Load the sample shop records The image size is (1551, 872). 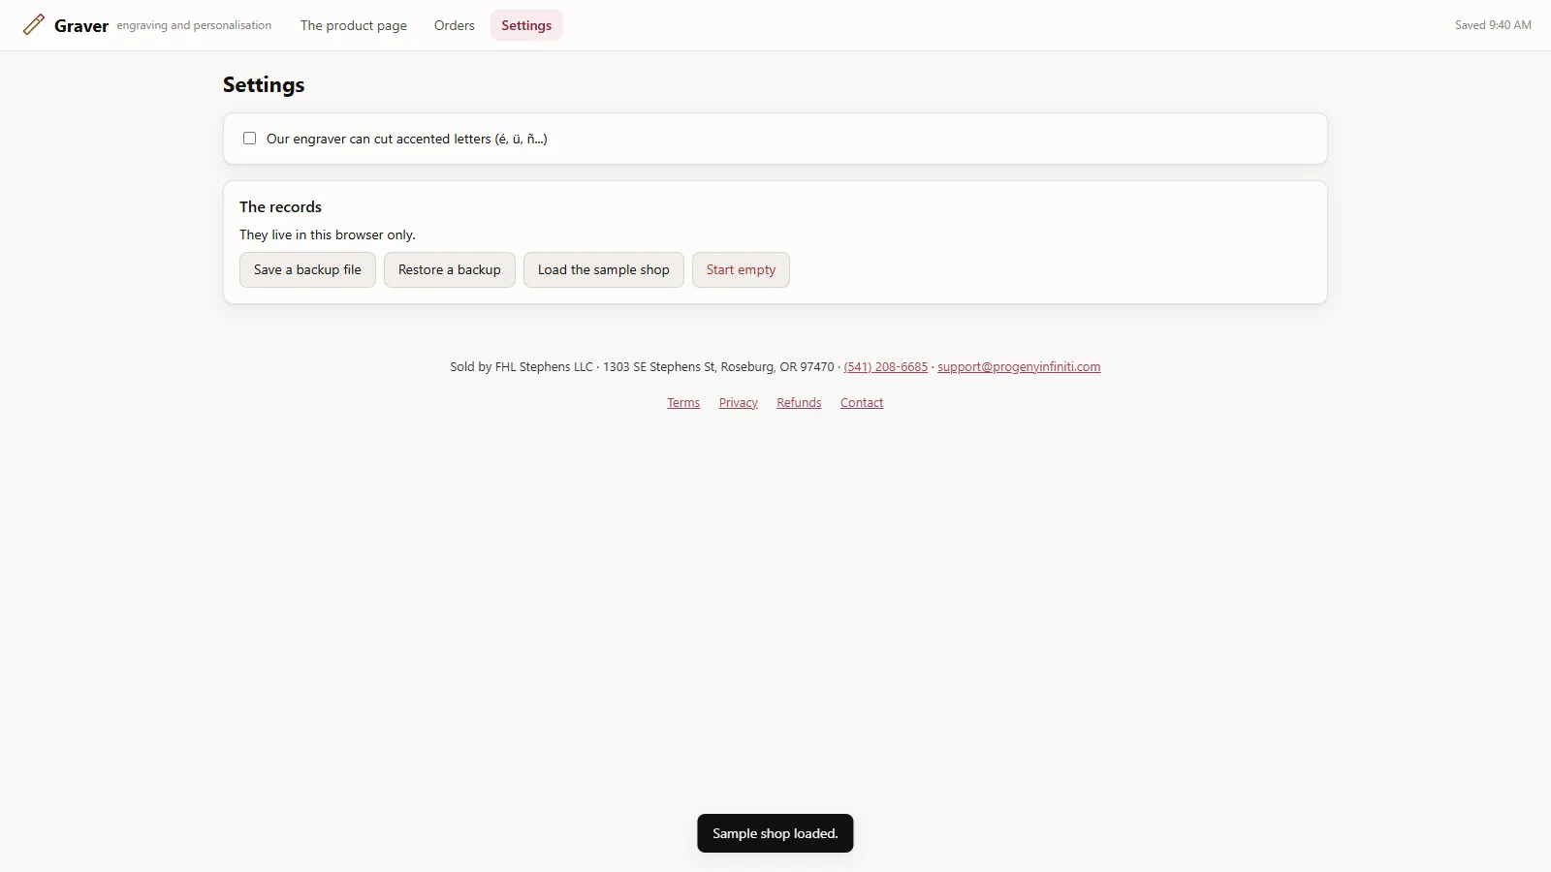(x=604, y=270)
